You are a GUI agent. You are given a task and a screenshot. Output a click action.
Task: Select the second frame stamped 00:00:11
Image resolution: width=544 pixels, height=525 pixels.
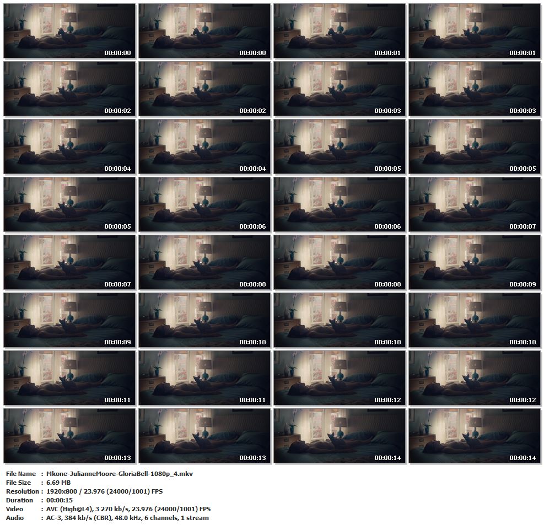point(204,378)
